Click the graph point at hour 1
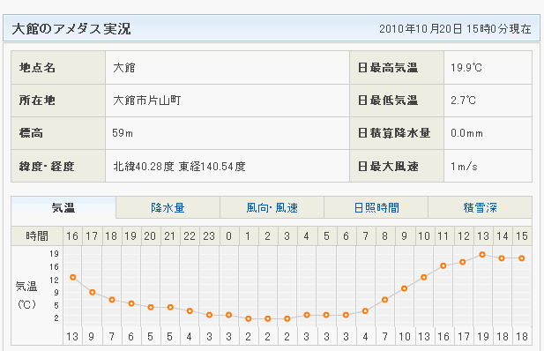The width and height of the screenshot is (544, 351). [x=248, y=318]
